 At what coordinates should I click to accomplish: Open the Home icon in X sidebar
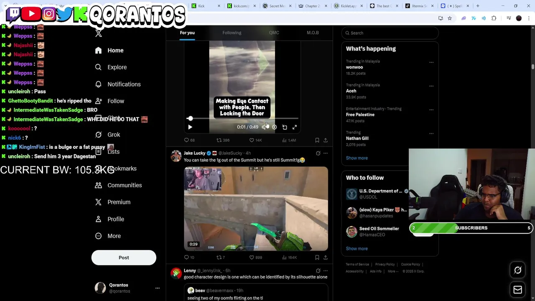click(98, 50)
